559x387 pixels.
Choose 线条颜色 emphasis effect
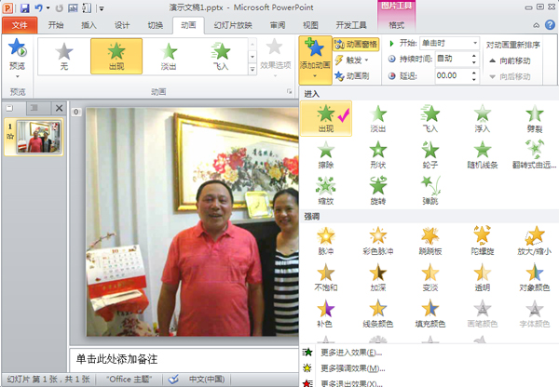378,314
